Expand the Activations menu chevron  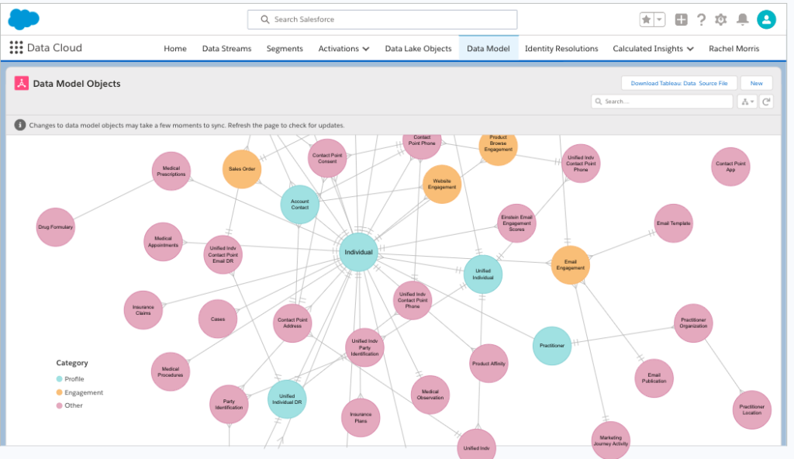tap(365, 49)
